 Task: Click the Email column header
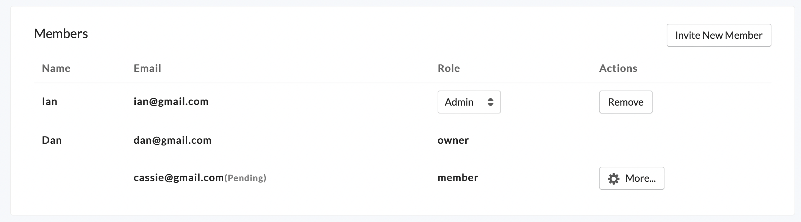(147, 68)
